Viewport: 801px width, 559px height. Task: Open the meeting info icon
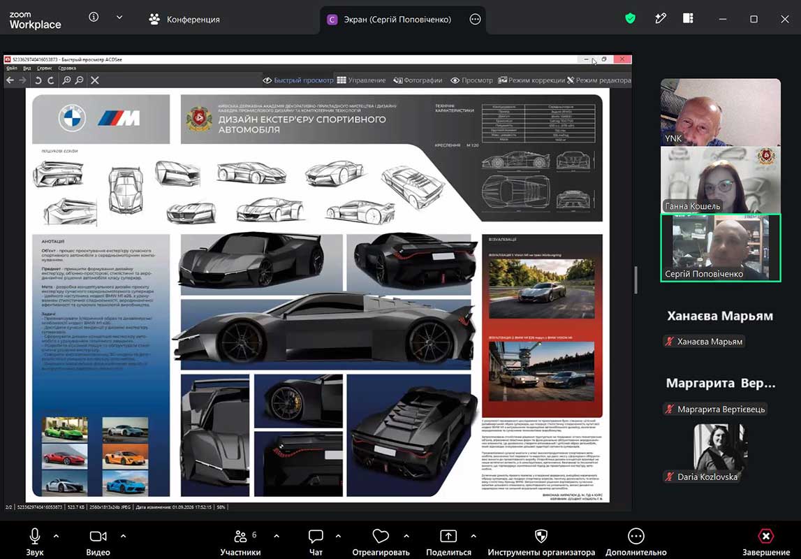[94, 17]
